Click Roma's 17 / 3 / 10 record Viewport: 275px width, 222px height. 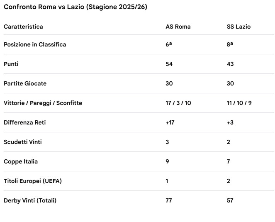[178, 103]
